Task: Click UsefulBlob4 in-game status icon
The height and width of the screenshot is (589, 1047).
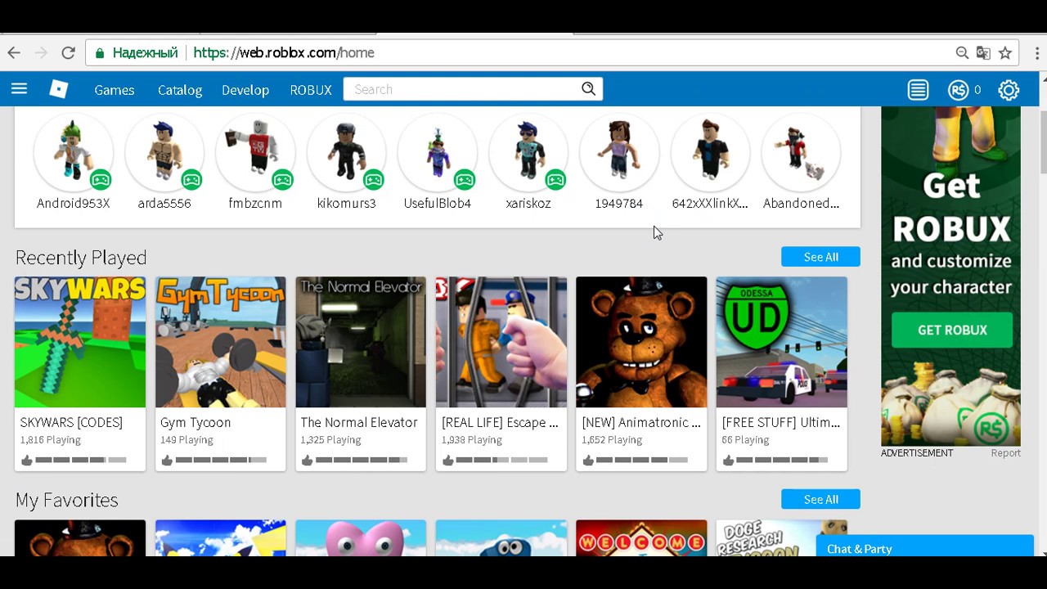Action: tap(464, 179)
